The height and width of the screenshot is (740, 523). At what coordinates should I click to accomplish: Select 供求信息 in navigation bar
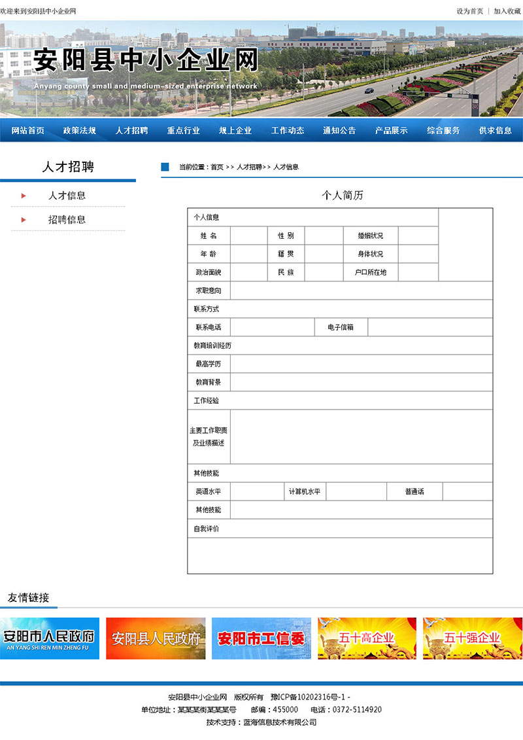point(496,130)
